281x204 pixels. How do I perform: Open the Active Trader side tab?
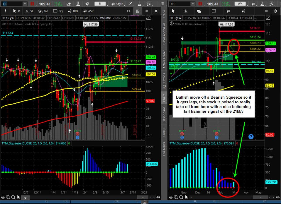164,59
